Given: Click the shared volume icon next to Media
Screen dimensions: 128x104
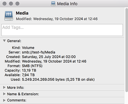Looking at the screenshot, I should 9,16.
